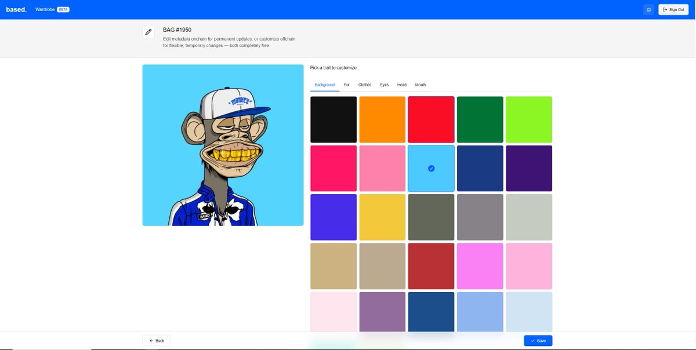Choose the medium gray swatch
Viewport: 696px width, 350px height.
pyautogui.click(x=480, y=217)
